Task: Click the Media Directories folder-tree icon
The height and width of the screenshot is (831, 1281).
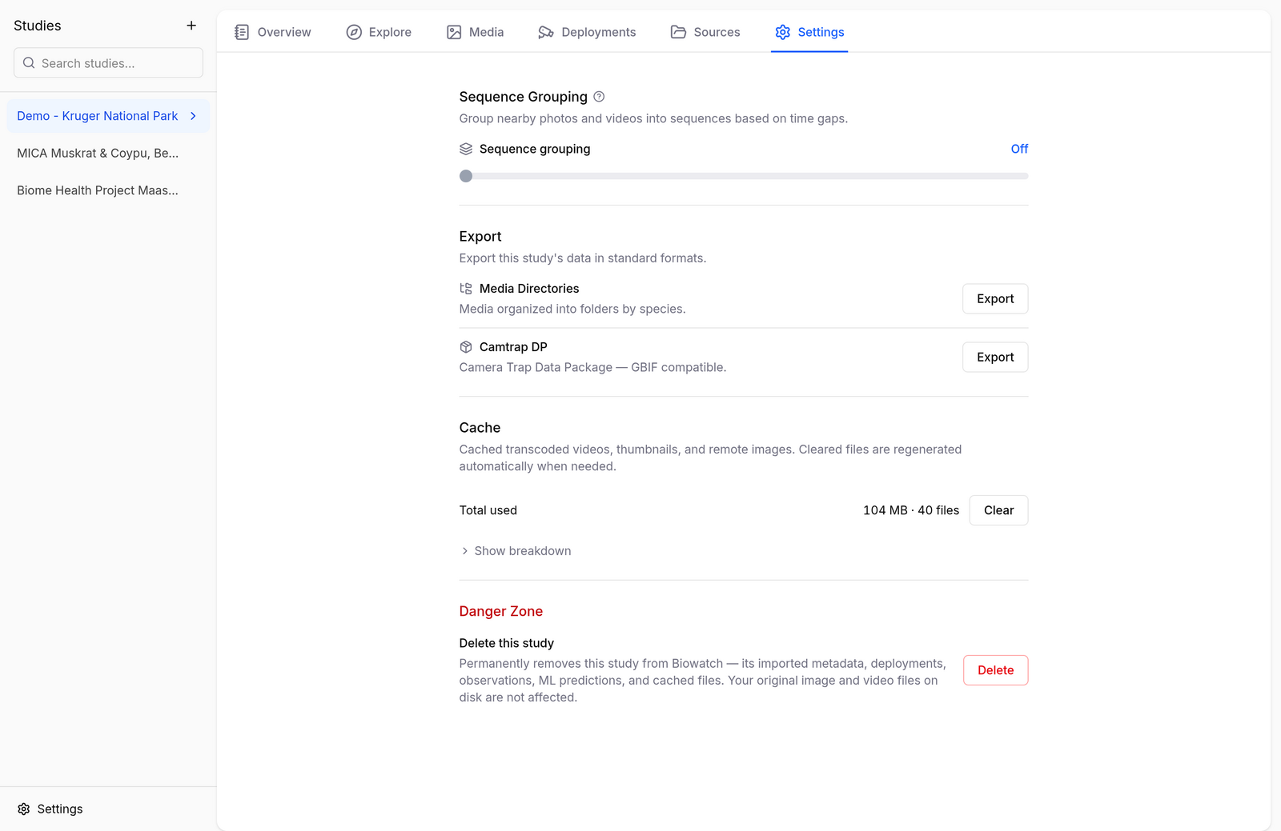Action: point(466,289)
